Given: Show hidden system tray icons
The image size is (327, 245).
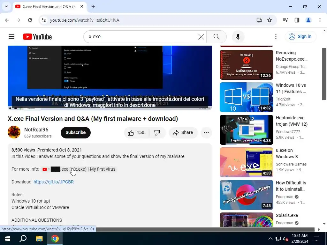Looking at the screenshot, I should [270, 239].
